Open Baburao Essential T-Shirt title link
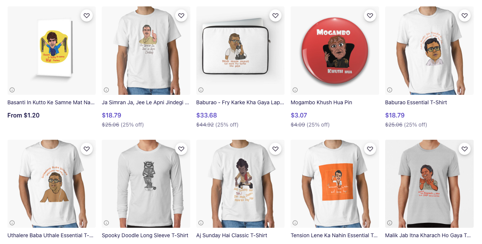This screenshot has height=244, width=482. [416, 102]
